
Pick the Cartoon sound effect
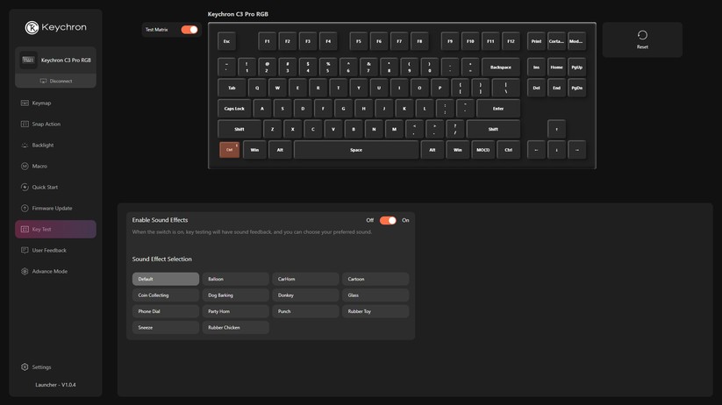(375, 280)
